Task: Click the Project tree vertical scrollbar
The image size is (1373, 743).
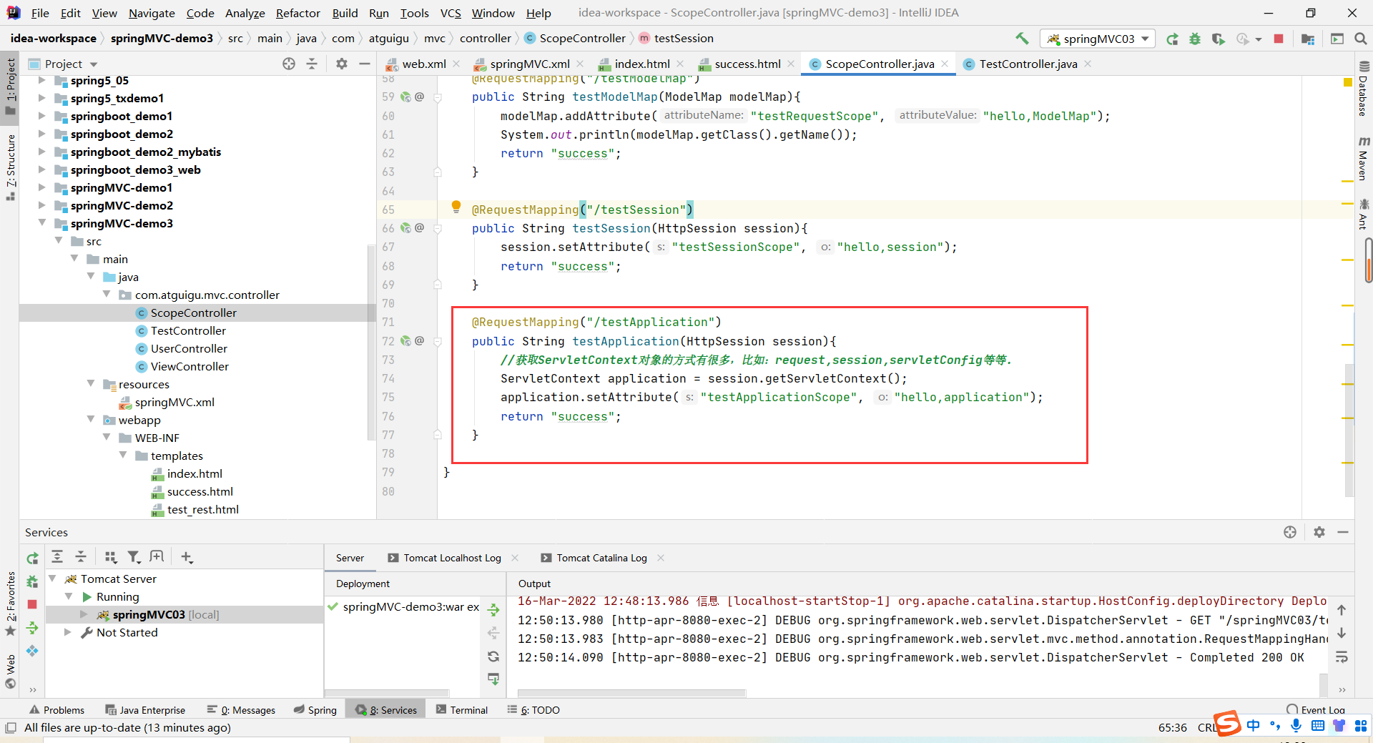Action: tap(371, 343)
